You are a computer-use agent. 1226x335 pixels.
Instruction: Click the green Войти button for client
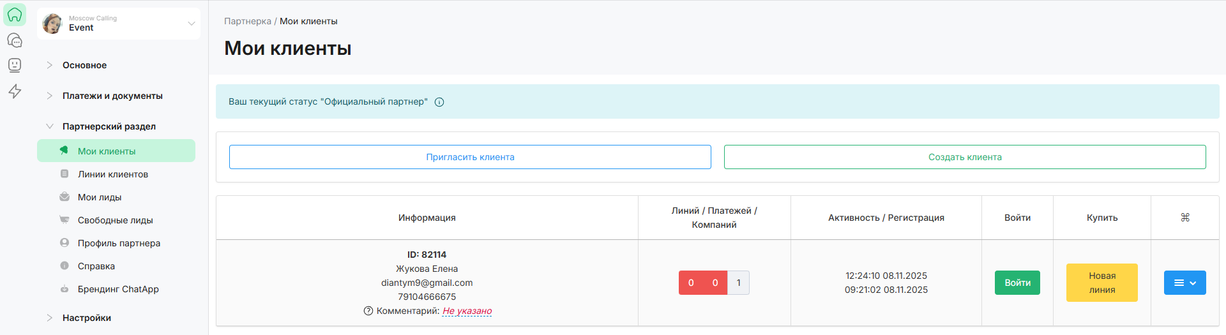[x=1017, y=283]
